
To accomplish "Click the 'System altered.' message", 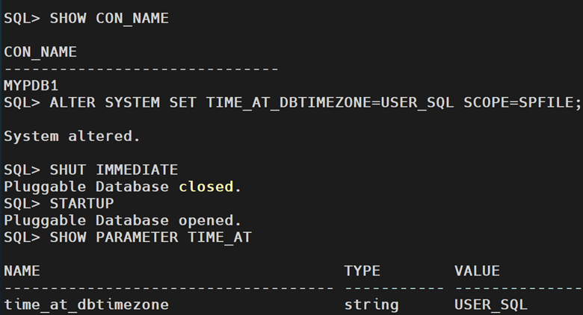I will 72,136.
